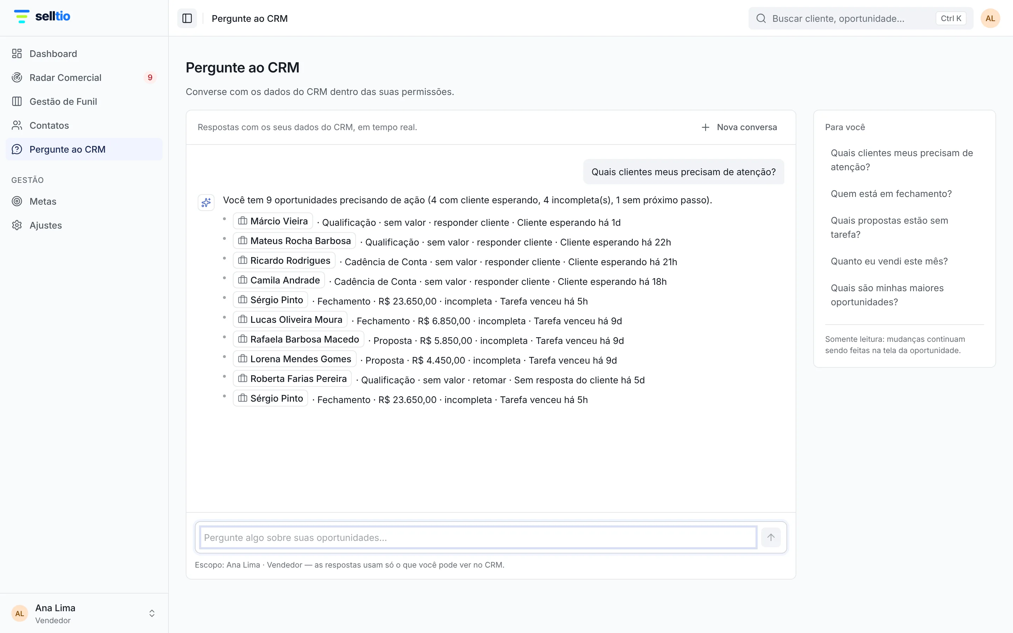Screen dimensions: 1013x633
Task: Open Contatos page
Action: (84, 125)
